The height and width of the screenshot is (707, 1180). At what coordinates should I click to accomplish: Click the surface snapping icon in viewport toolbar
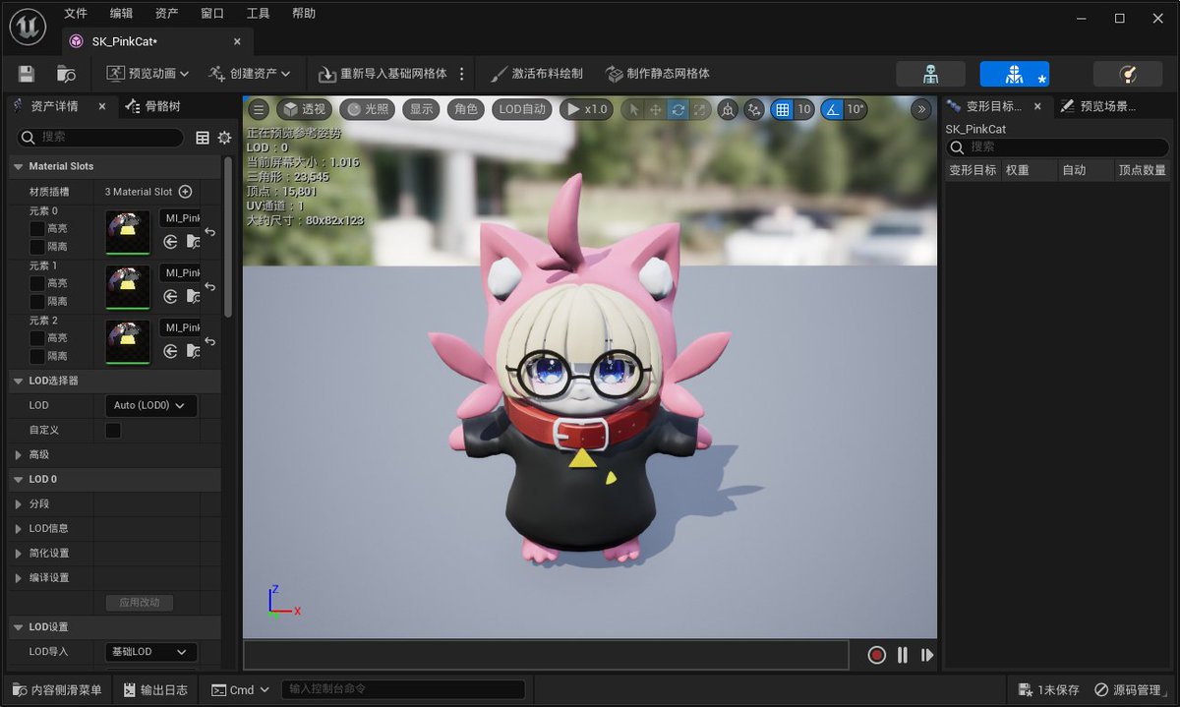(x=754, y=109)
